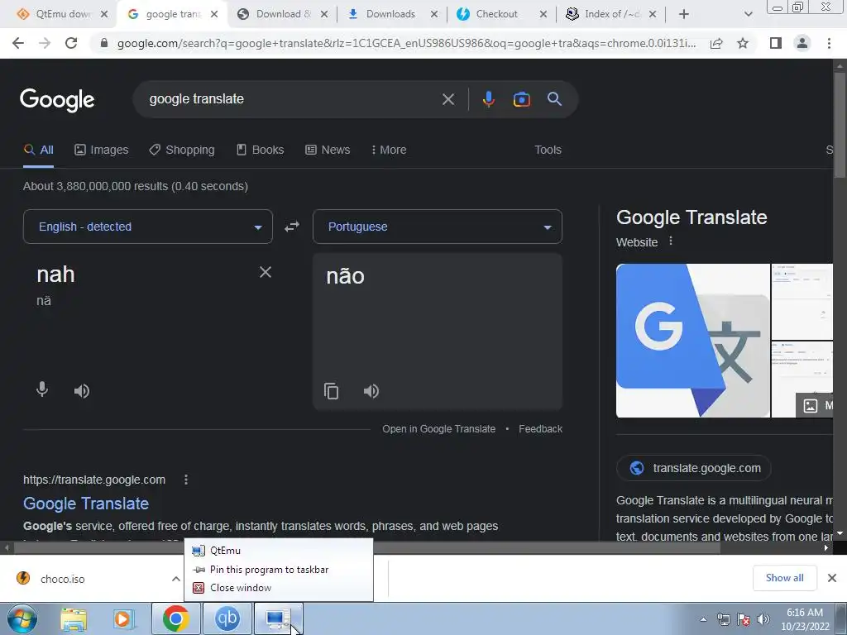The width and height of the screenshot is (847, 635).
Task: Close the downloads bar
Action: coord(832,578)
